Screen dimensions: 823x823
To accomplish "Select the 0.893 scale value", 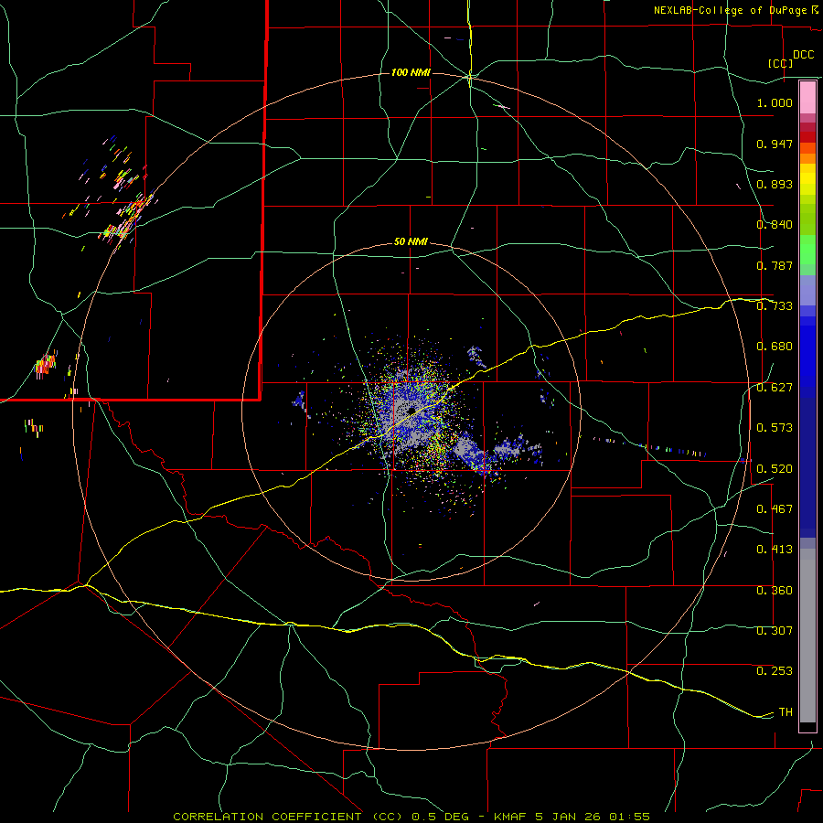I will click(775, 184).
